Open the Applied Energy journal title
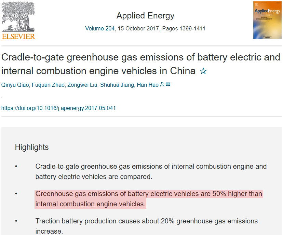The image size is (283, 235). pyautogui.click(x=145, y=16)
